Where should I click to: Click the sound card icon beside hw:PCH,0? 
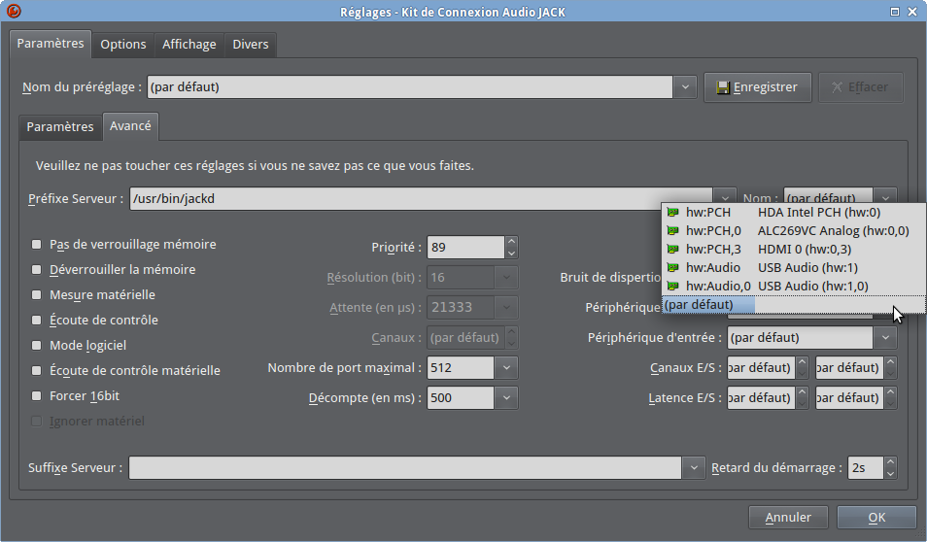pos(672,230)
